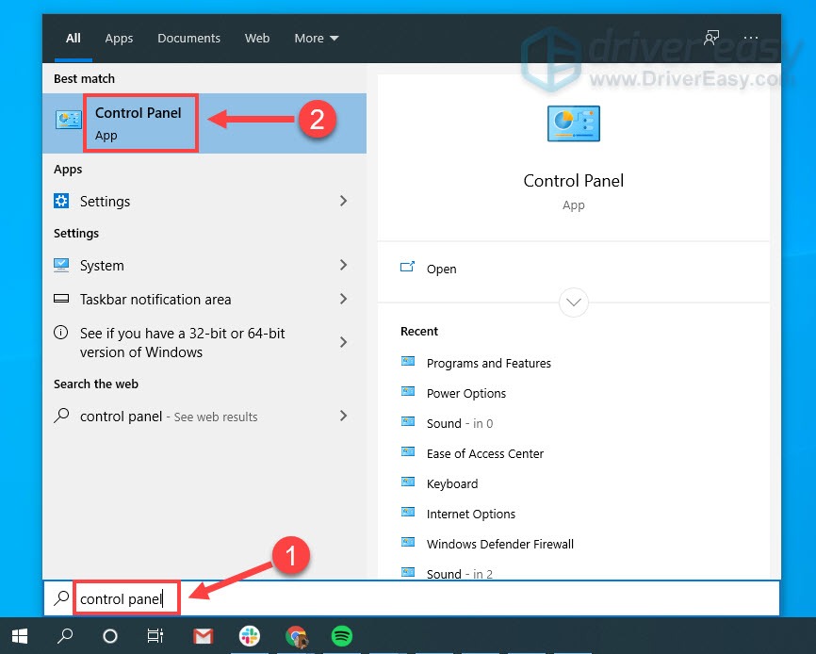Image resolution: width=816 pixels, height=654 pixels.
Task: Open Slack from the taskbar
Action: click(x=249, y=636)
